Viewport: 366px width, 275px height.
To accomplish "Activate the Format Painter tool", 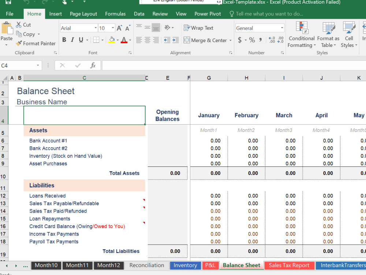I will 36,43.
